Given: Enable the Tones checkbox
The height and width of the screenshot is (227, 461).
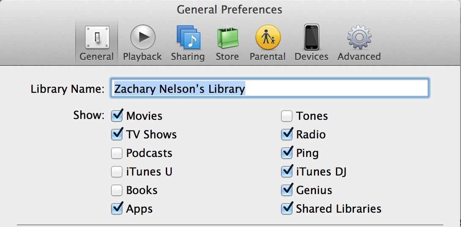Looking at the screenshot, I should (287, 116).
